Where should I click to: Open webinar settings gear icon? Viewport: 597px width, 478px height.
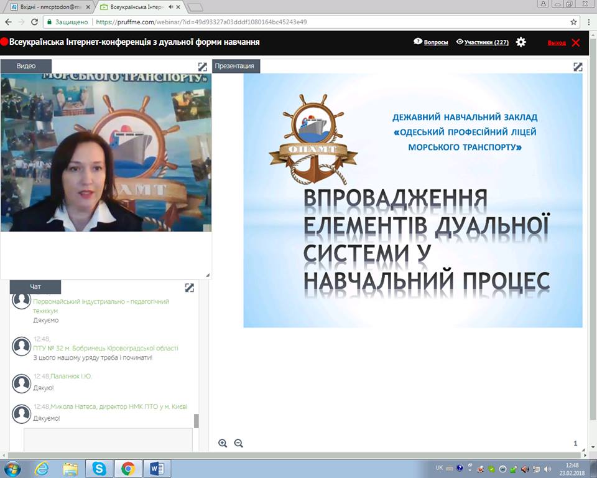(521, 42)
